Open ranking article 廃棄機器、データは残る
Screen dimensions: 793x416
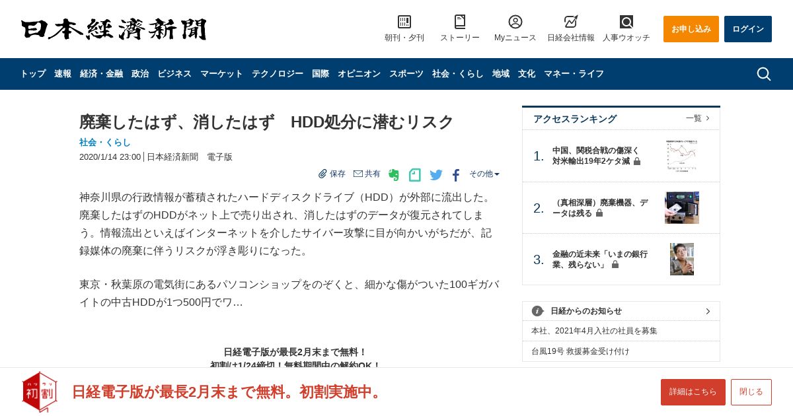coord(600,208)
